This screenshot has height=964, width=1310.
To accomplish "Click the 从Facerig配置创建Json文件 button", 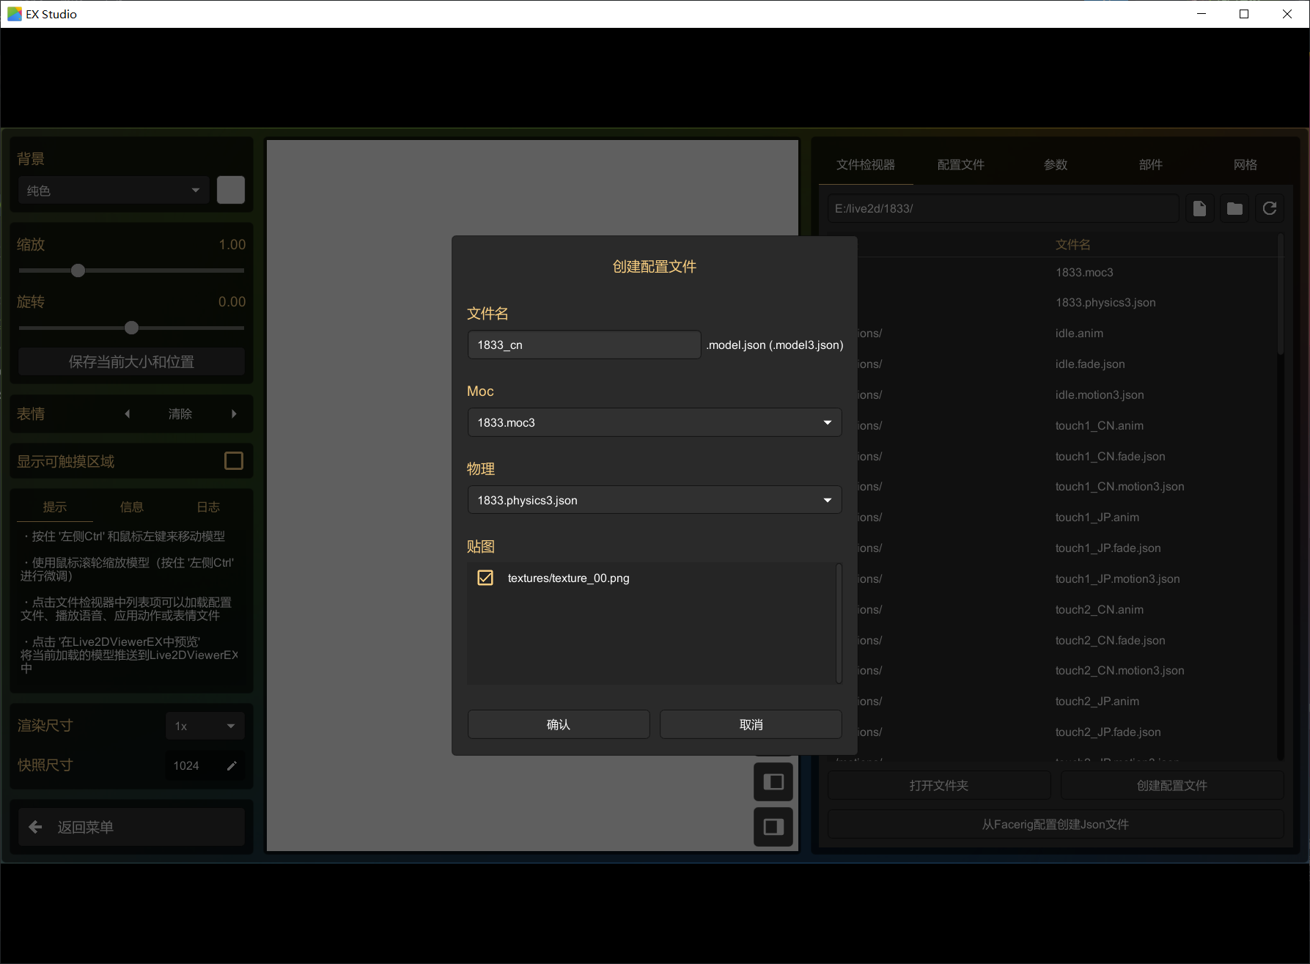I will point(1056,825).
